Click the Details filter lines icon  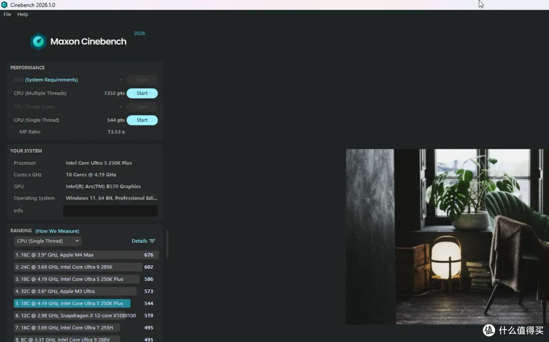tap(152, 241)
